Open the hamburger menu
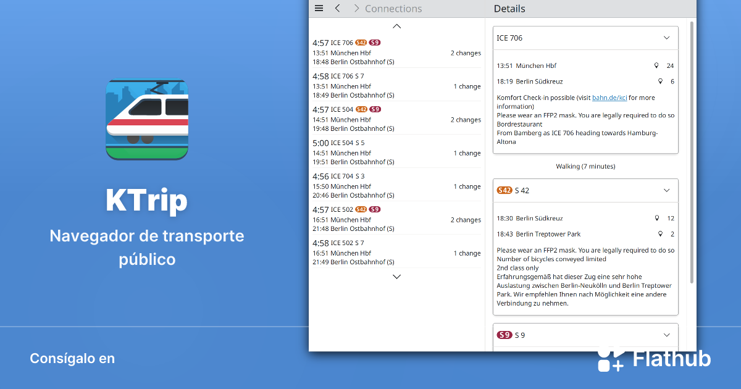Image resolution: width=741 pixels, height=389 pixels. click(x=319, y=8)
